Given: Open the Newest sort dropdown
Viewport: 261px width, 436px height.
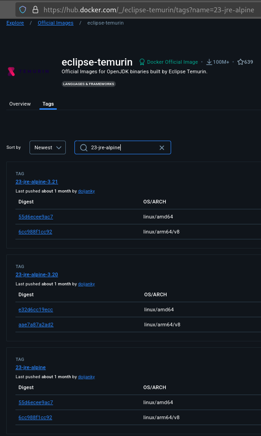Looking at the screenshot, I should tap(48, 147).
